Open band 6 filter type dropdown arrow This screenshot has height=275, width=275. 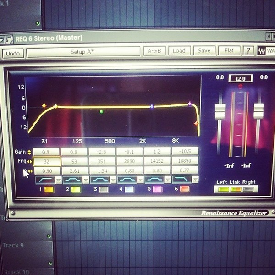(195, 180)
